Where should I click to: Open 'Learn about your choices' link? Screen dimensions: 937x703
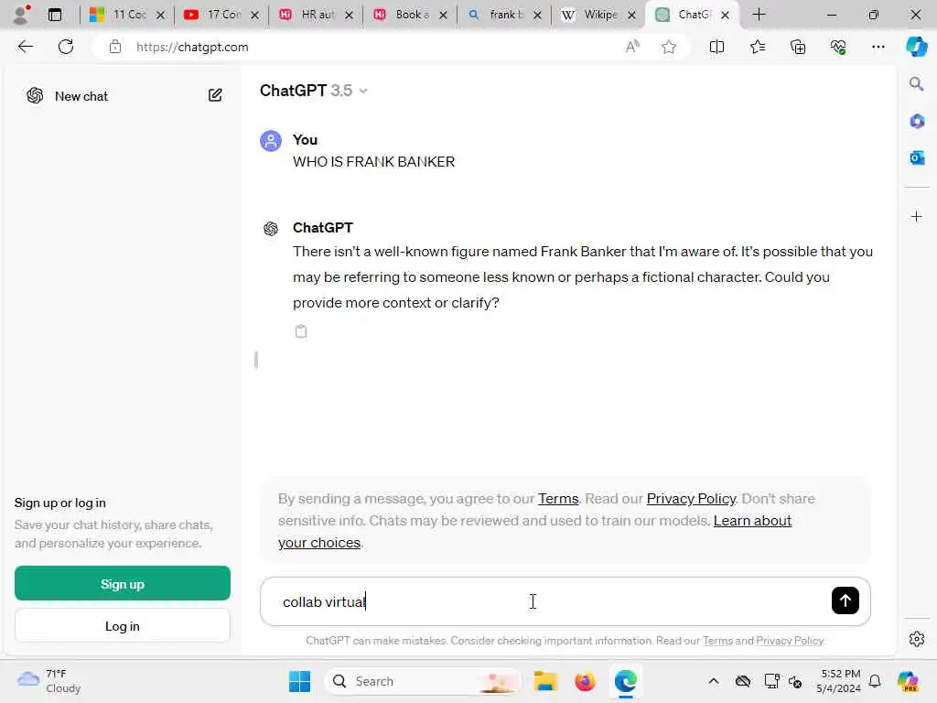[752, 521]
